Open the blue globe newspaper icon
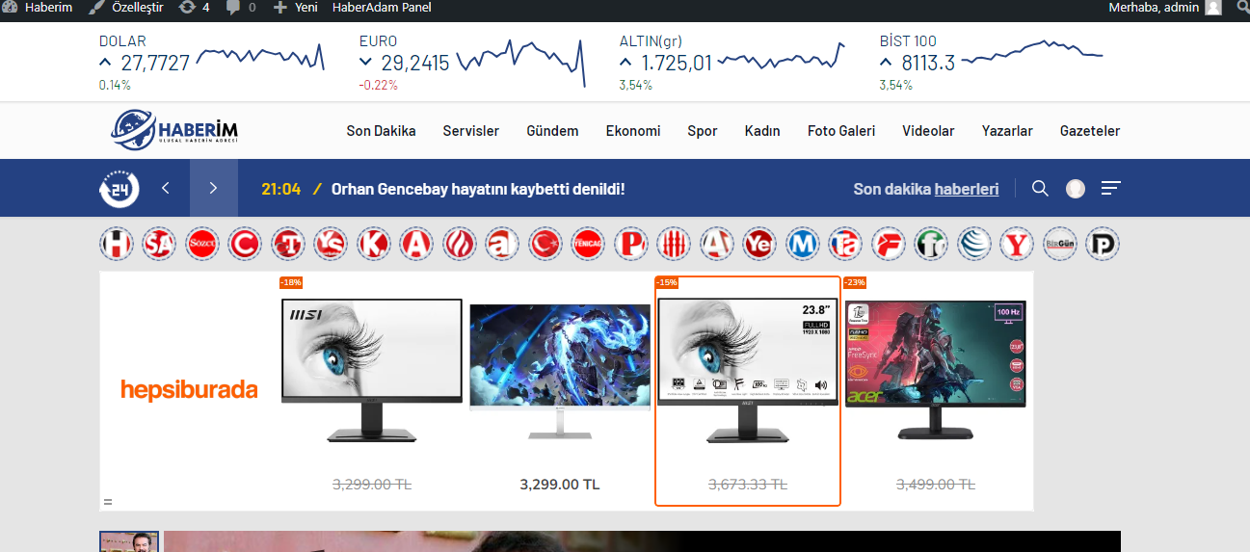 pyautogui.click(x=974, y=245)
